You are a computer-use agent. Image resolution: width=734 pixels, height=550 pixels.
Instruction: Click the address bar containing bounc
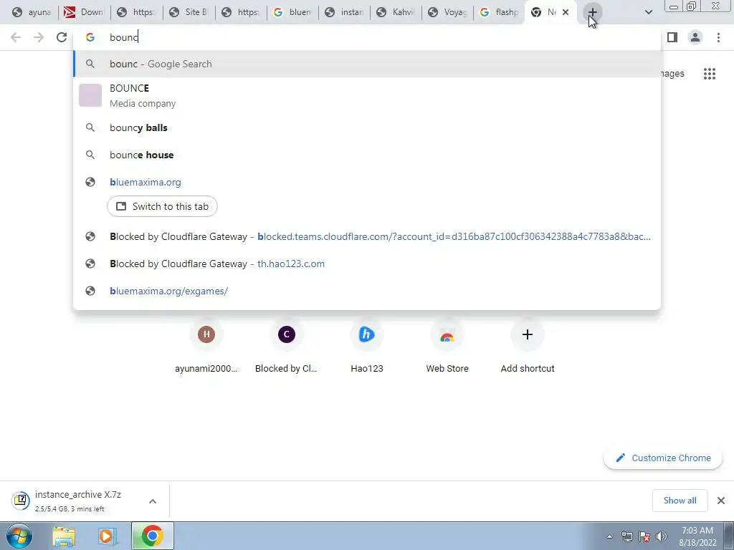coord(366,37)
